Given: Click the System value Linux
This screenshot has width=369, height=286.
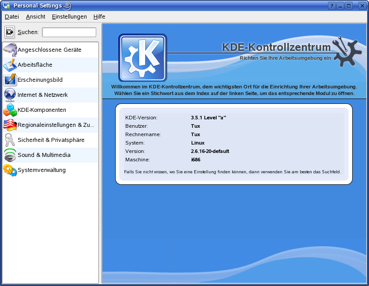Looking at the screenshot, I should pyautogui.click(x=198, y=143).
